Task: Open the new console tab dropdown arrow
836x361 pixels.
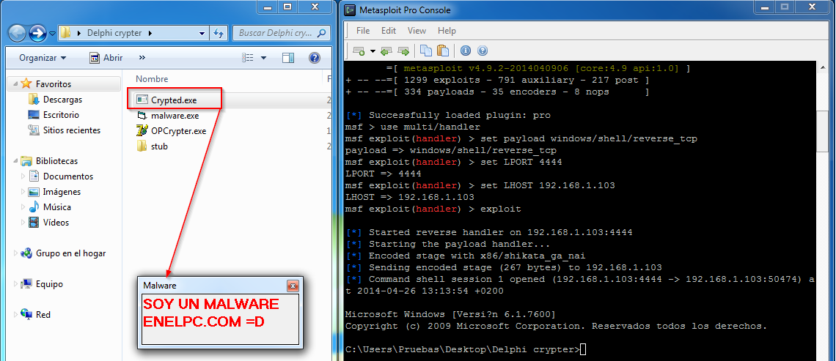Action: point(372,51)
